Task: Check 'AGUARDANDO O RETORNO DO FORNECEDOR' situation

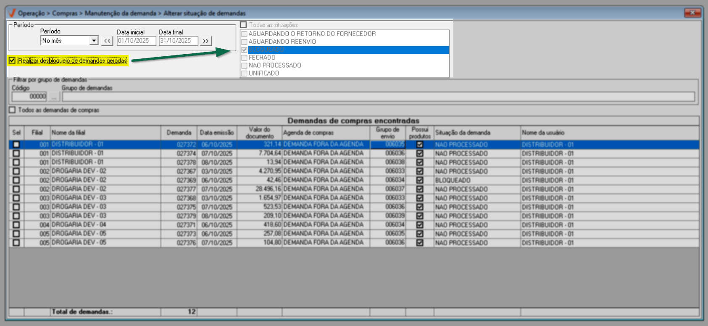Action: tap(244, 34)
